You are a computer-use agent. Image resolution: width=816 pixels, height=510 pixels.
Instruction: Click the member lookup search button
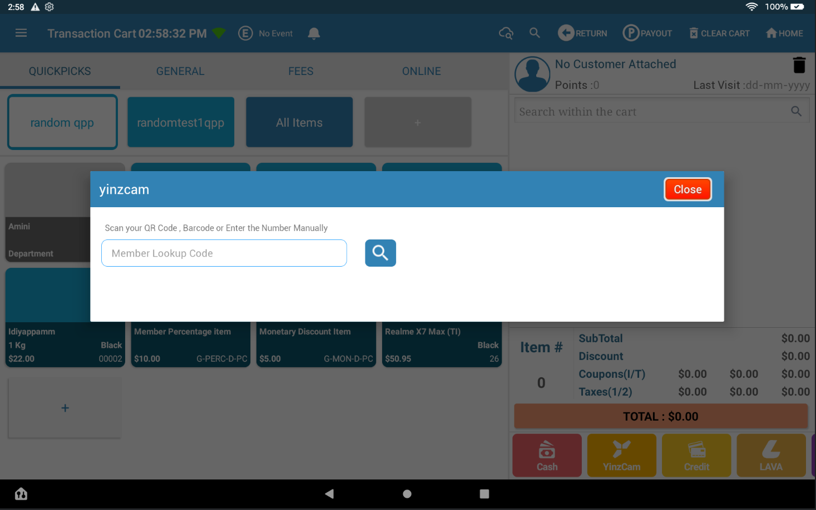coord(380,253)
